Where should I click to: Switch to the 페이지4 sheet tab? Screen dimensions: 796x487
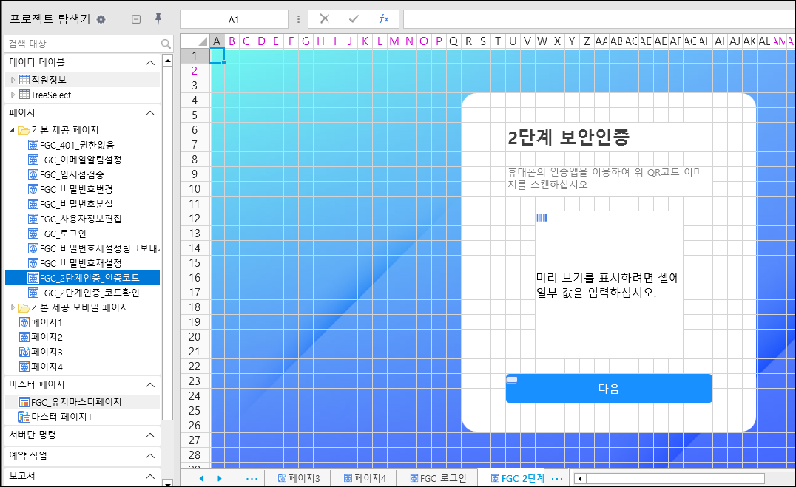pyautogui.click(x=365, y=478)
